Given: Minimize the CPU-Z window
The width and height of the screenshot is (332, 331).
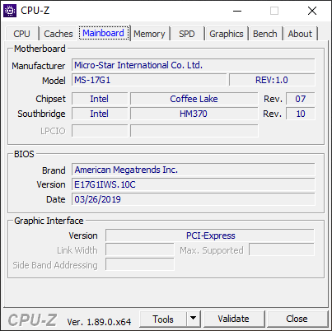Looking at the screenshot, I should [237, 11].
